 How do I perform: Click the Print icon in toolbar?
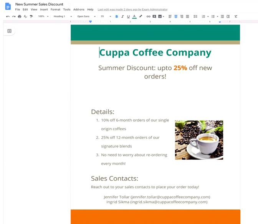tap(20, 16)
